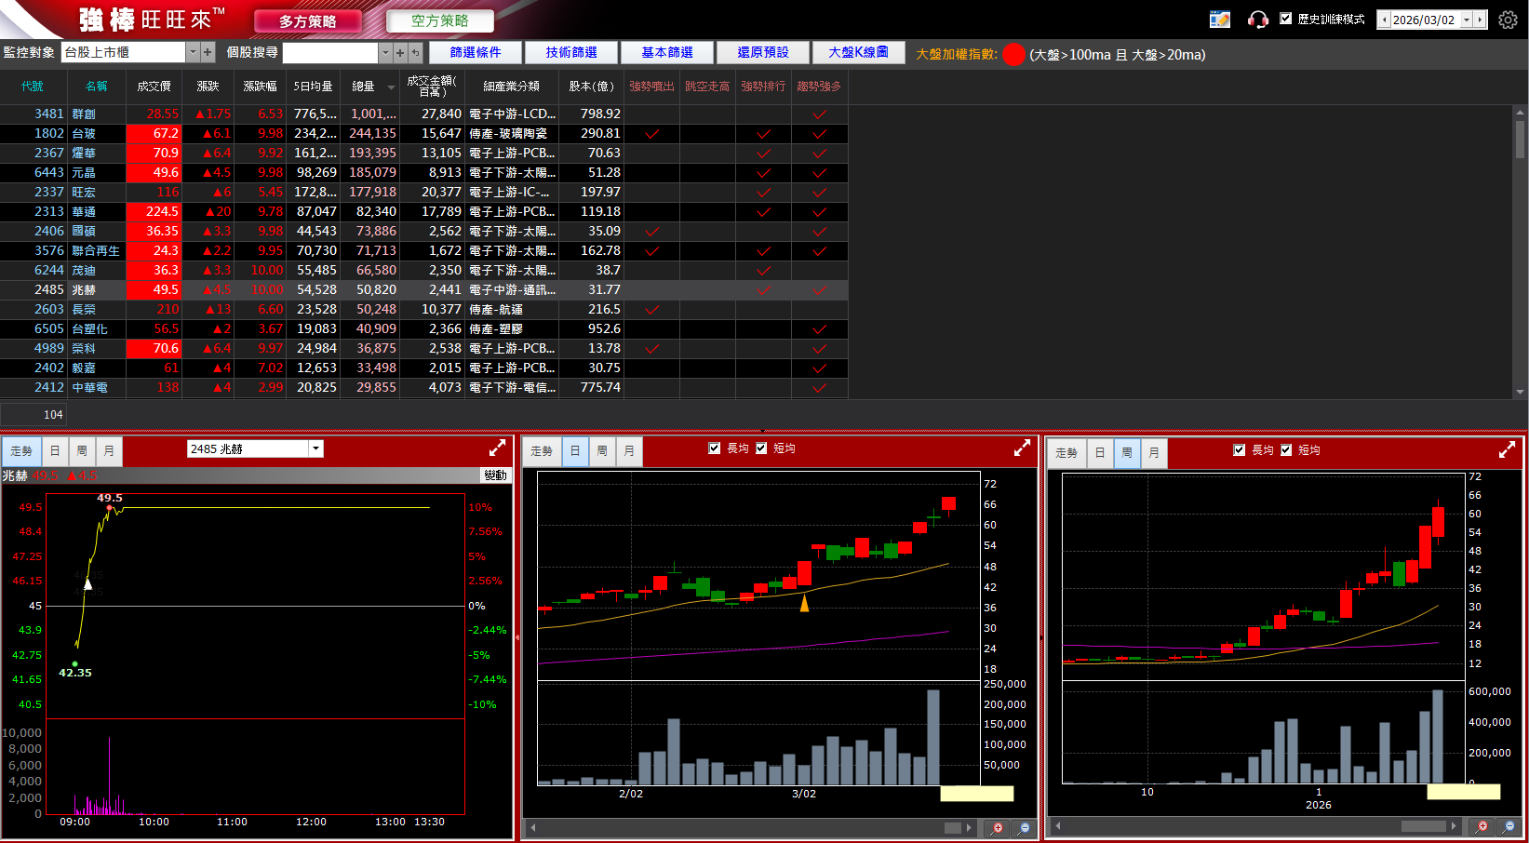The height and width of the screenshot is (843, 1529).
Task: Zoom out on the daily chart
Action: click(1025, 828)
